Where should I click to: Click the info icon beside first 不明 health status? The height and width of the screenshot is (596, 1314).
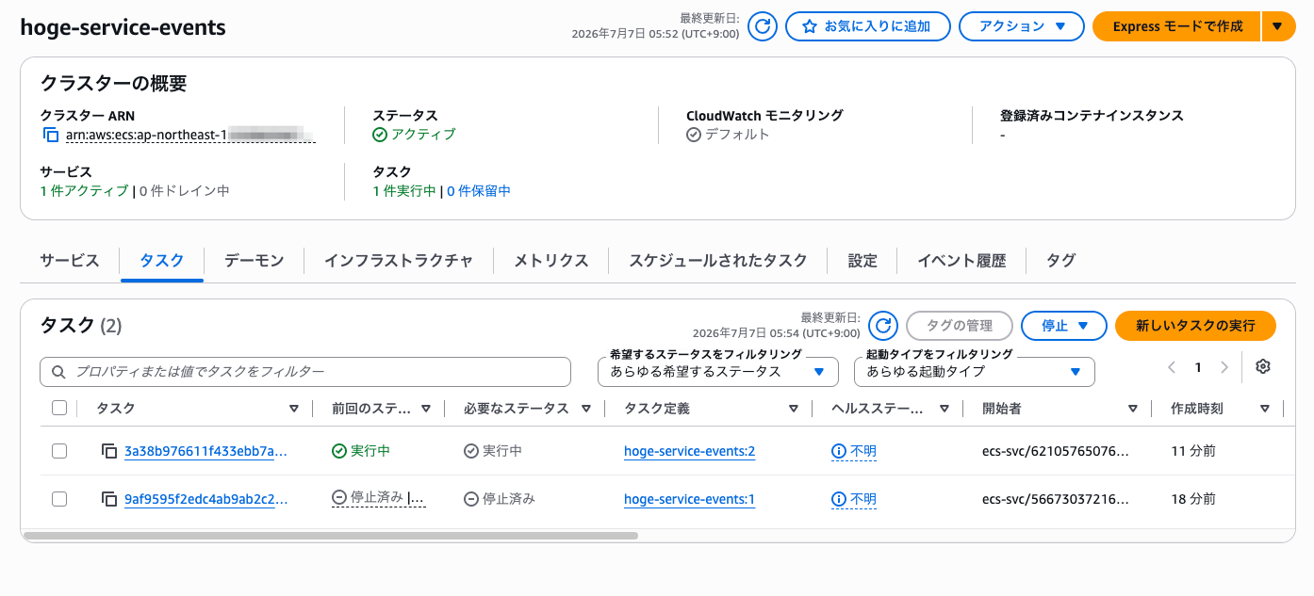click(839, 451)
